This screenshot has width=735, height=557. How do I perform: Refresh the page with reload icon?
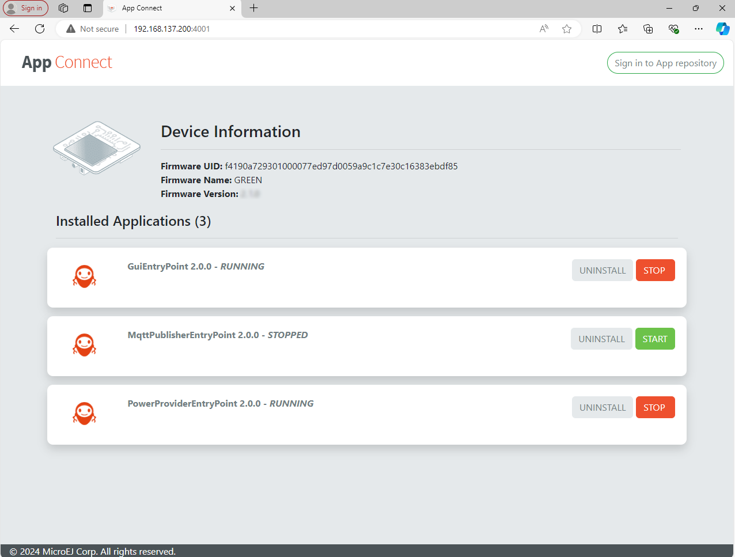point(40,29)
